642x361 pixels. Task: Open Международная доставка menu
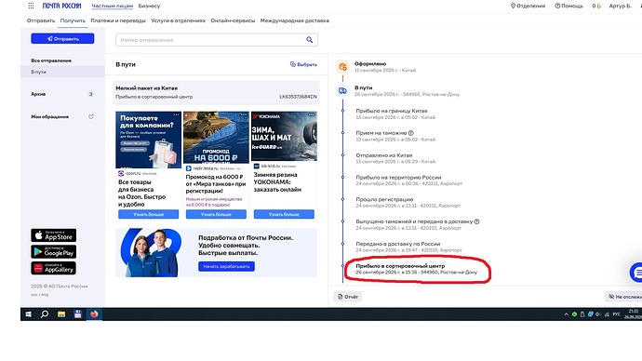[x=294, y=20]
